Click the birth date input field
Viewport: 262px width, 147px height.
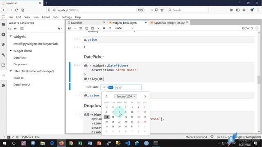121,87
